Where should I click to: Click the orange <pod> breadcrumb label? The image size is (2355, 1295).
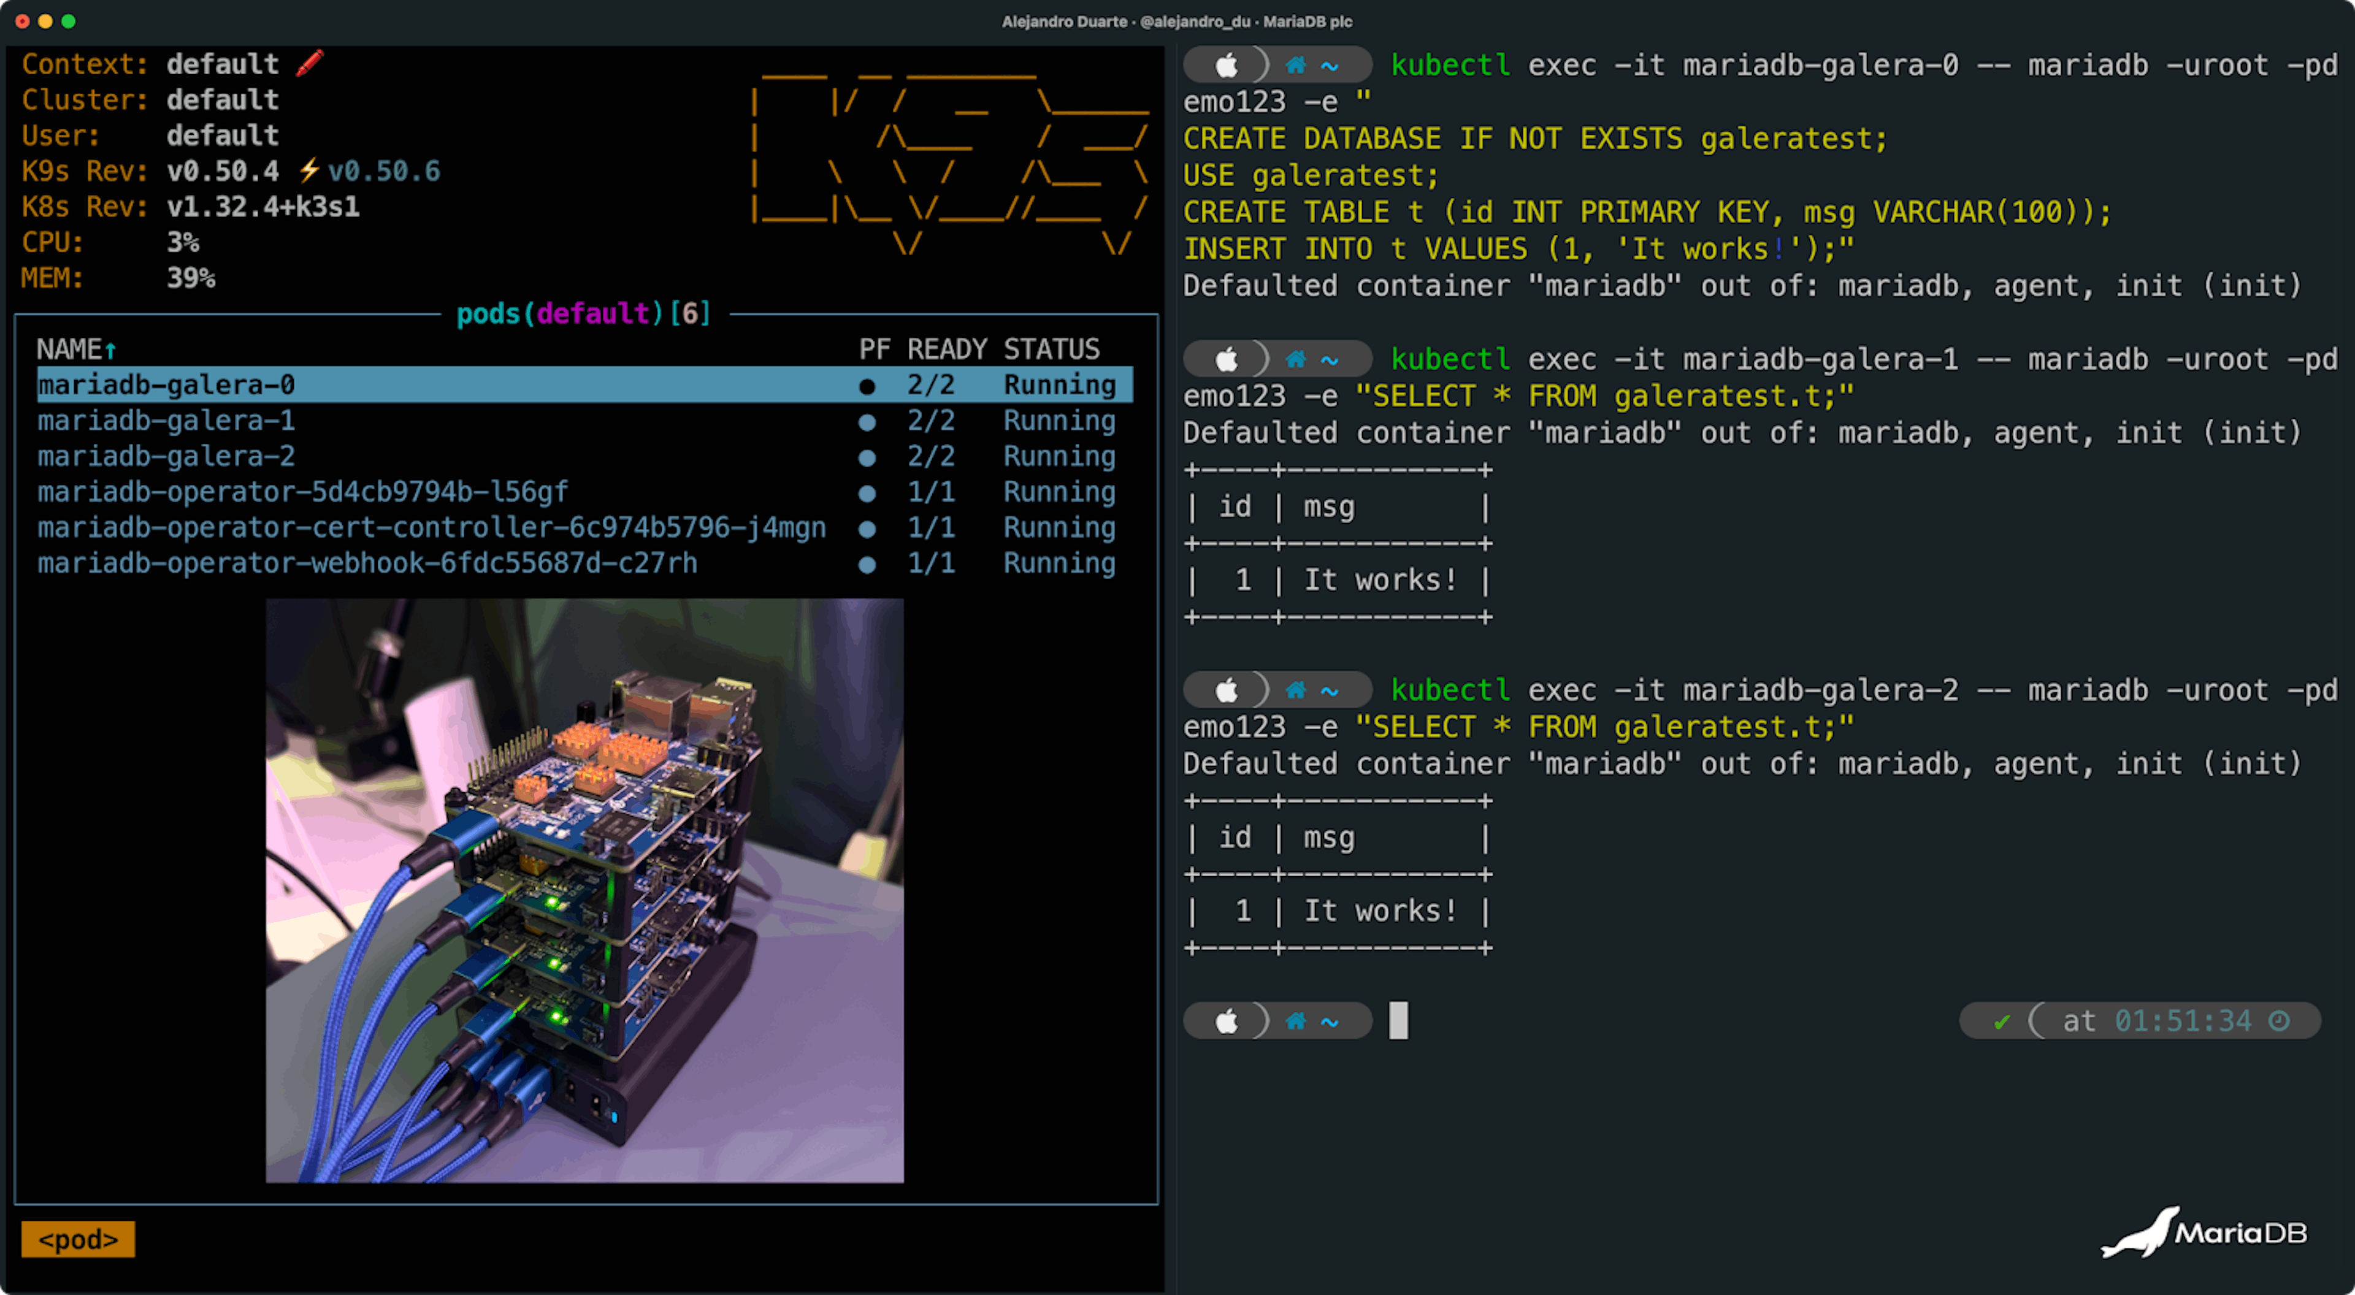point(78,1239)
